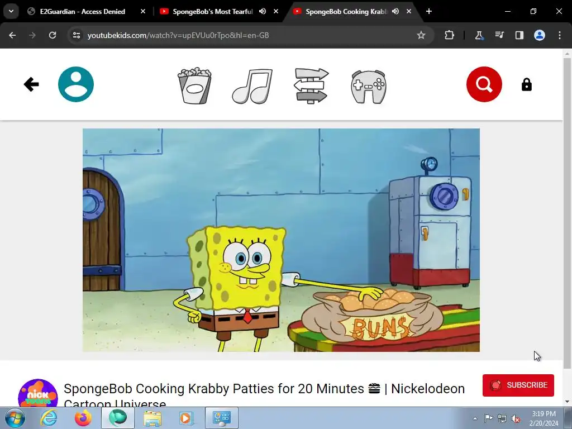Open a new browser tab
This screenshot has width=572, height=429.
pyautogui.click(x=429, y=11)
